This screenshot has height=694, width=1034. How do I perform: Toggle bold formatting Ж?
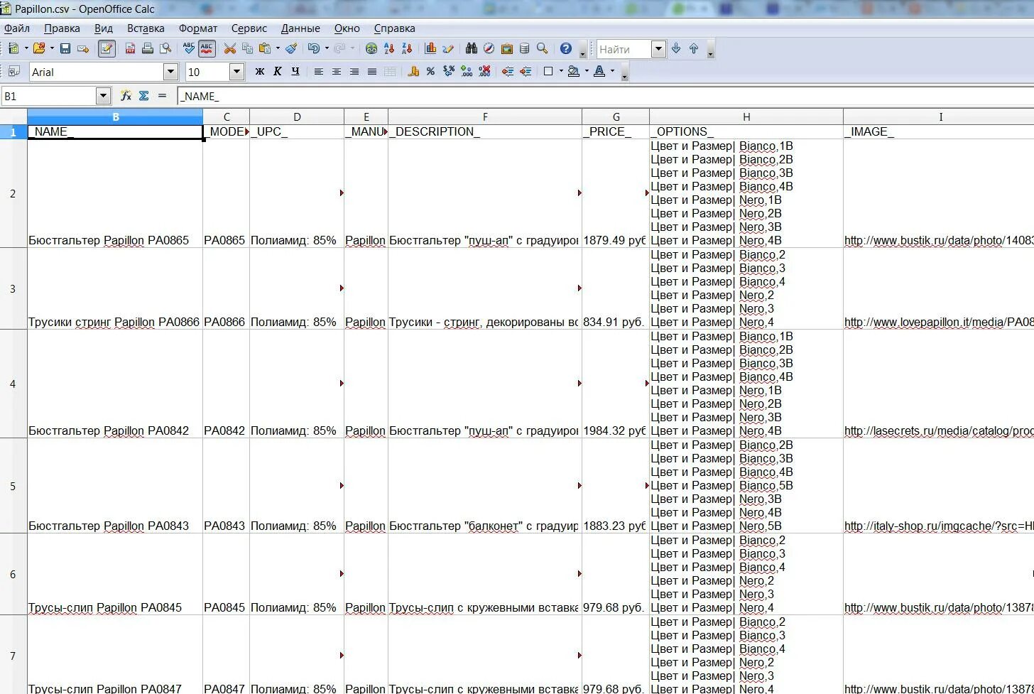(260, 72)
